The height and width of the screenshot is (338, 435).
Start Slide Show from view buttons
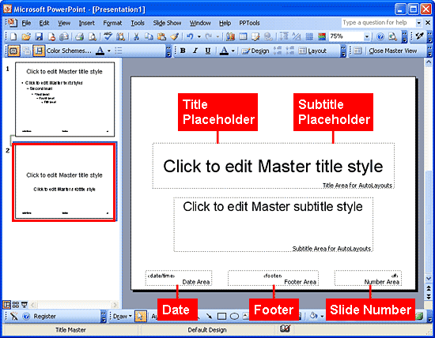(25, 305)
